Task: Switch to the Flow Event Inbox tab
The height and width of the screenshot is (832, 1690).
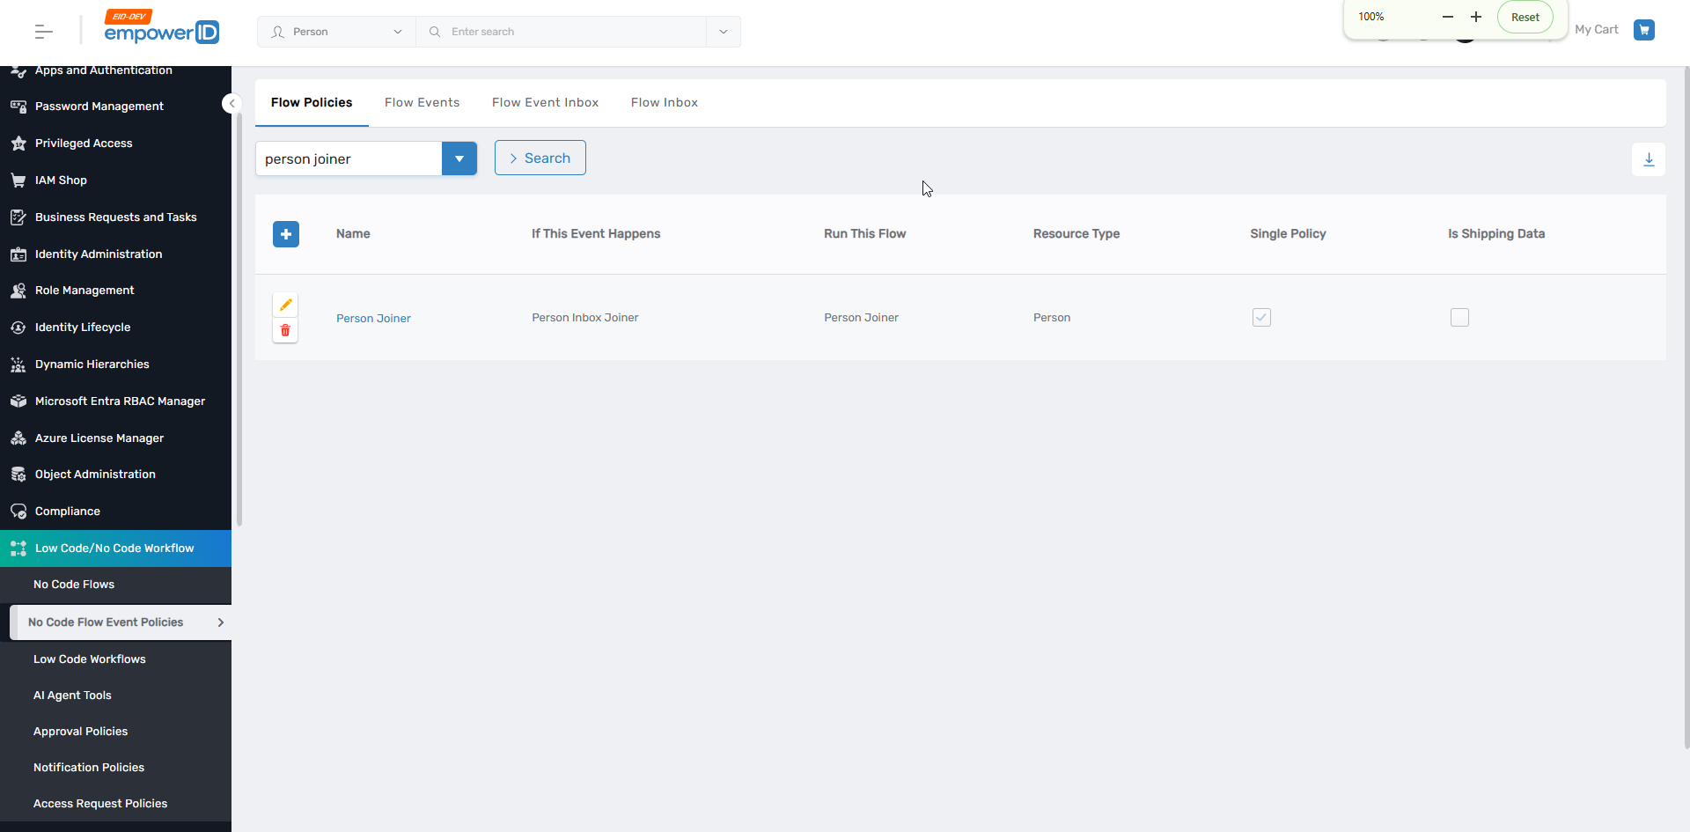Action: pos(545,103)
